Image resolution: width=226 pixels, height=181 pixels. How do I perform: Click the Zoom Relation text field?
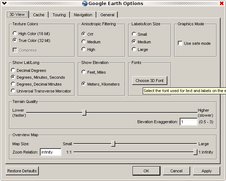[x=51, y=152]
